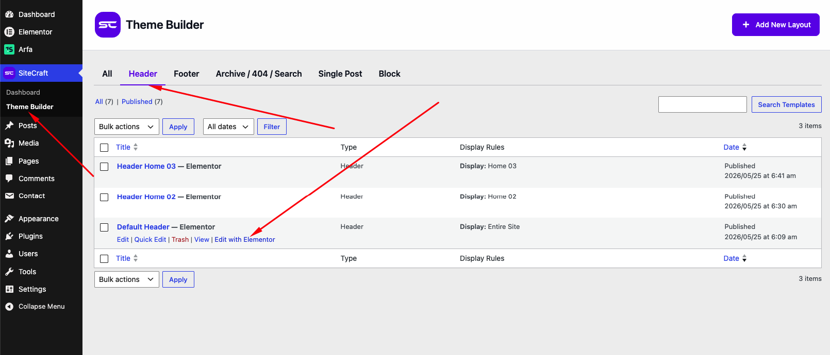The width and height of the screenshot is (830, 355).
Task: Click the Pages icon in sidebar
Action: (9, 161)
